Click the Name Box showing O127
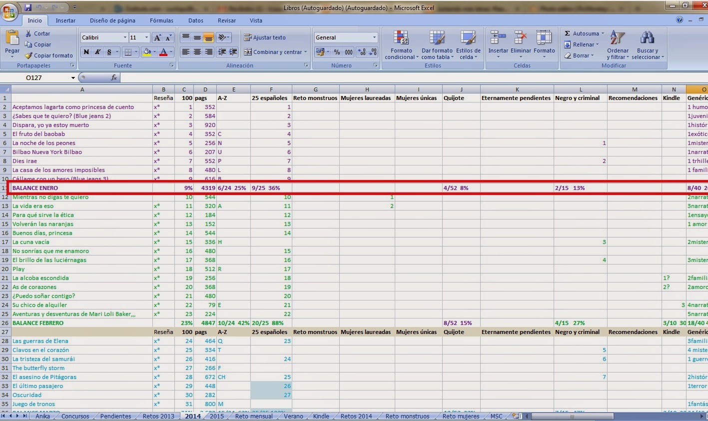Screen dimensions: 708x421 point(35,77)
